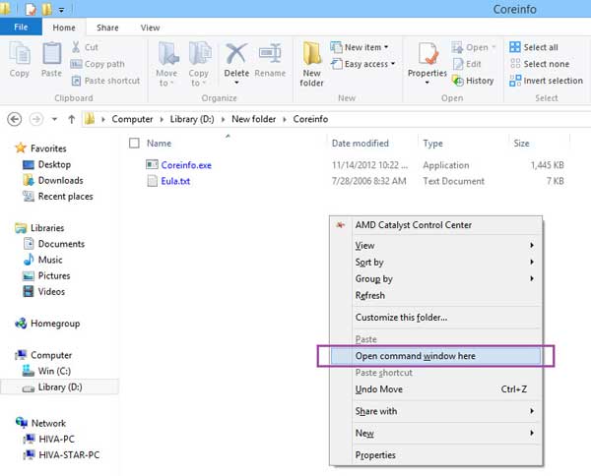Click the Paste icon in ribbon

[x=51, y=59]
